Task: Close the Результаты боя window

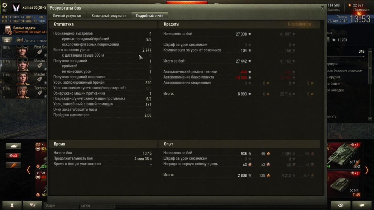Action: coord(323,7)
